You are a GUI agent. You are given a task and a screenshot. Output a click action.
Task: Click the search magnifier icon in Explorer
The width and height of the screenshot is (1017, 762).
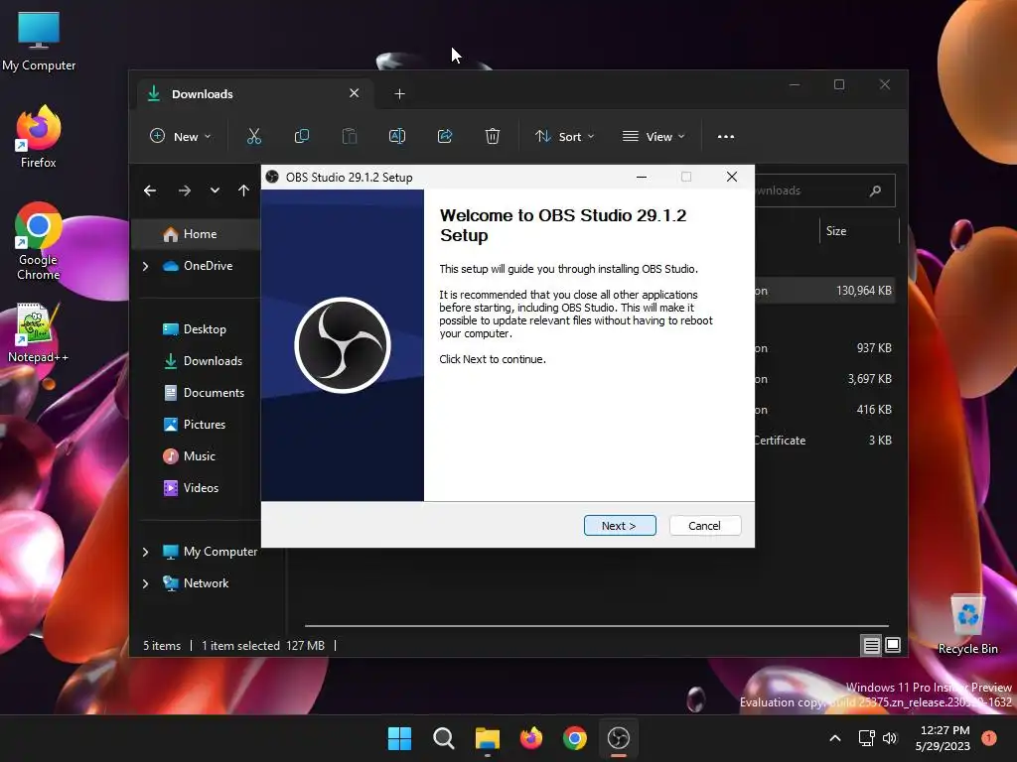875,190
